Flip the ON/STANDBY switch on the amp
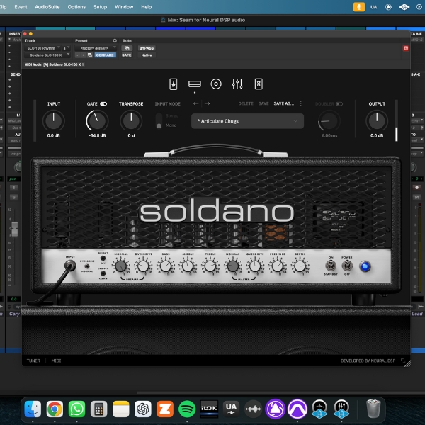 click(x=331, y=266)
